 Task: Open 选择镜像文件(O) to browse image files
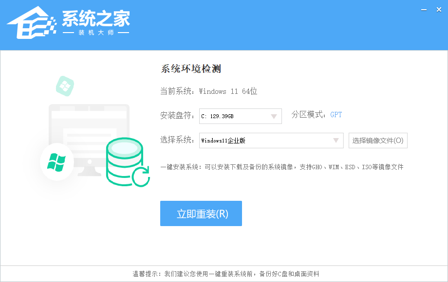coord(378,140)
